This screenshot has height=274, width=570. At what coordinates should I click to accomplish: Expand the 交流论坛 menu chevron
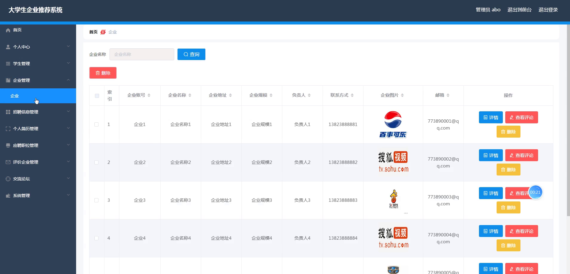[68, 178]
